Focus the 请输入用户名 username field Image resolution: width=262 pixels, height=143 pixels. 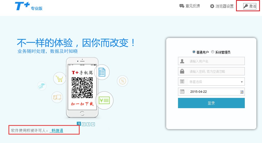tap(211, 61)
